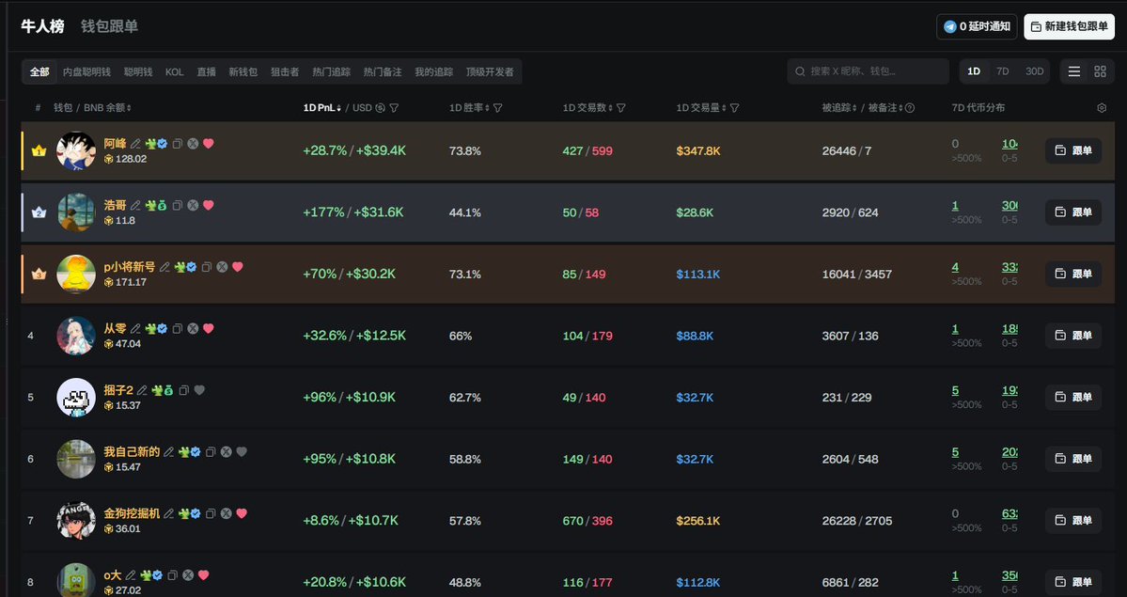
Task: Open the X icon in p小将新号's row
Action: (222, 267)
